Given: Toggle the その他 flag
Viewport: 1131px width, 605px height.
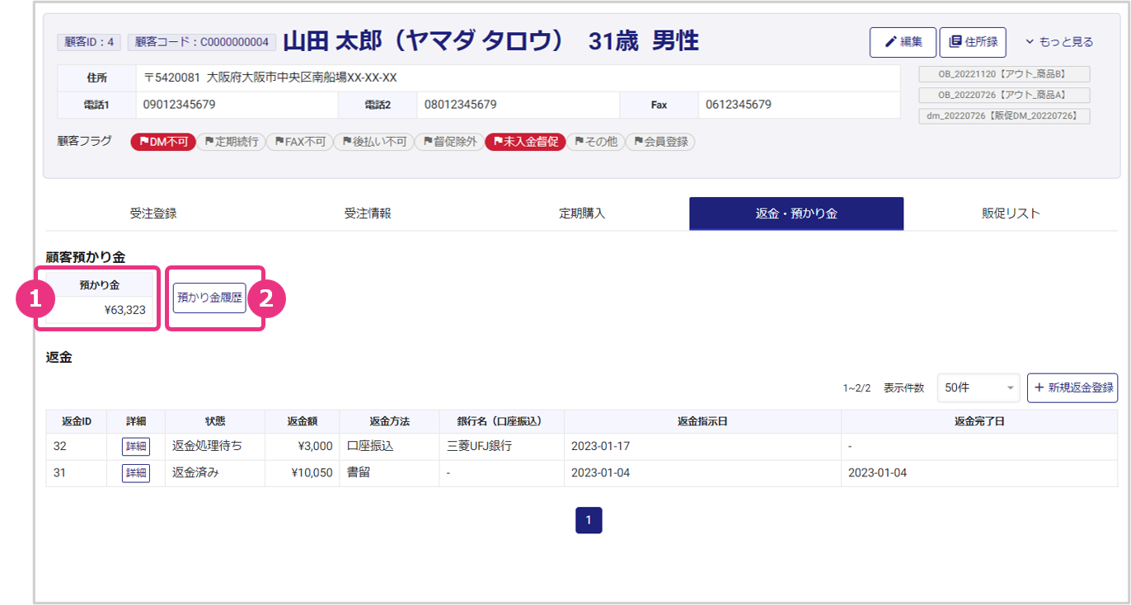Looking at the screenshot, I should (595, 142).
